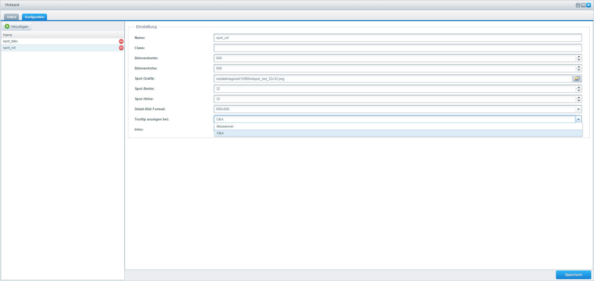Select the Konfiguration tab
This screenshot has height=281, width=594.
pyautogui.click(x=34, y=17)
